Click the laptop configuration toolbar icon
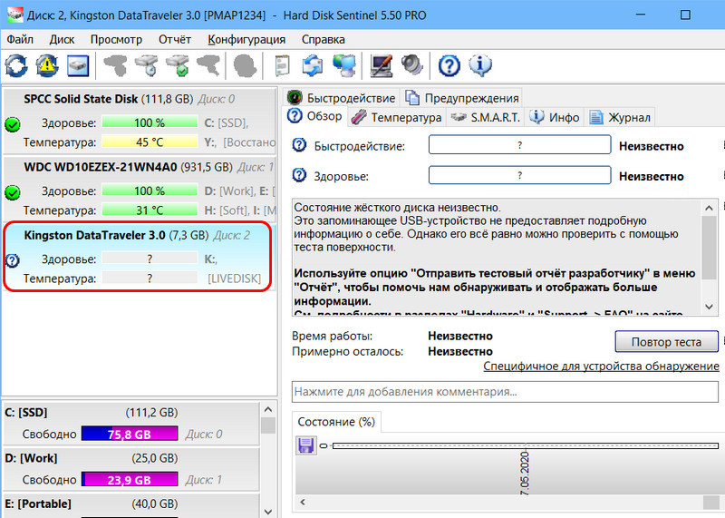 382,65
